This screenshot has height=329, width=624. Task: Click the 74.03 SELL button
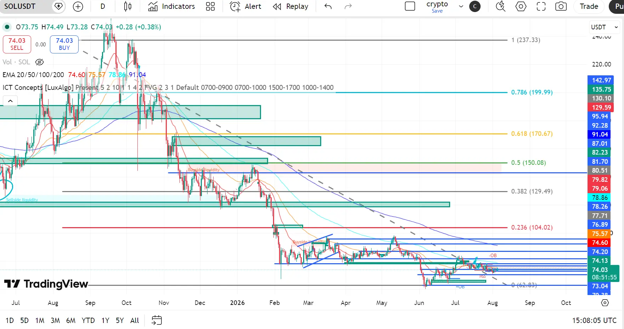click(x=17, y=44)
